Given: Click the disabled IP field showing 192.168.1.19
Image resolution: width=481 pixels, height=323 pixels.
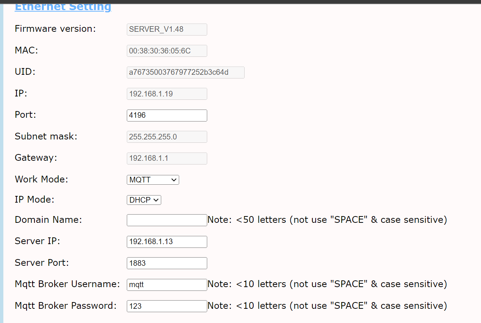Looking at the screenshot, I should point(167,94).
